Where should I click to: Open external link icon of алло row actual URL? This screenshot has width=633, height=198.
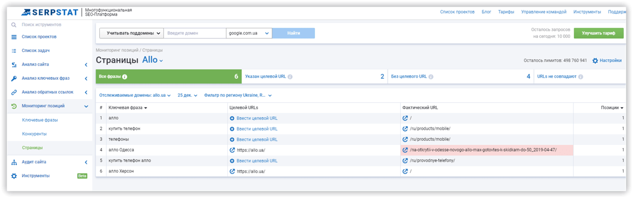405,118
